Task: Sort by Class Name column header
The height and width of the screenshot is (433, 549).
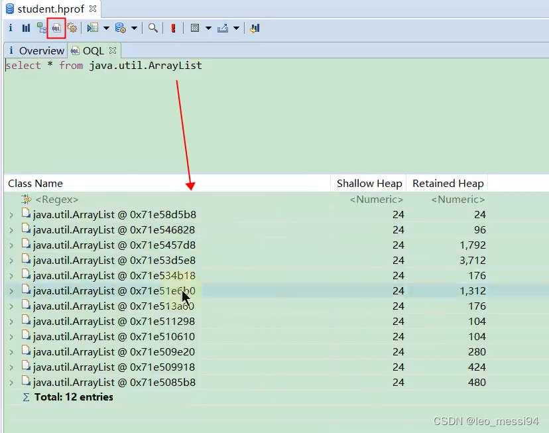Action: click(x=167, y=184)
